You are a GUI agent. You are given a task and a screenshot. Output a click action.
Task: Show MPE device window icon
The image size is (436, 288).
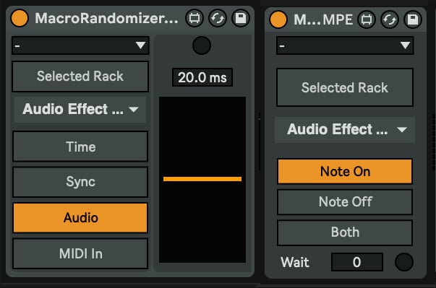click(366, 19)
